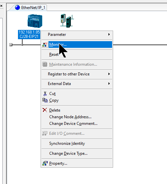Click the network line end node square

click(x=11, y=45)
